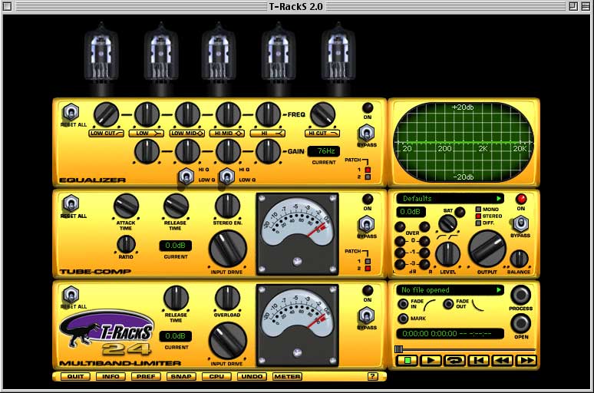Select MONO output mode
This screenshot has width=594, height=393.
tap(478, 210)
